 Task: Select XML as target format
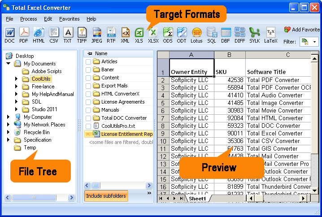(x=125, y=35)
